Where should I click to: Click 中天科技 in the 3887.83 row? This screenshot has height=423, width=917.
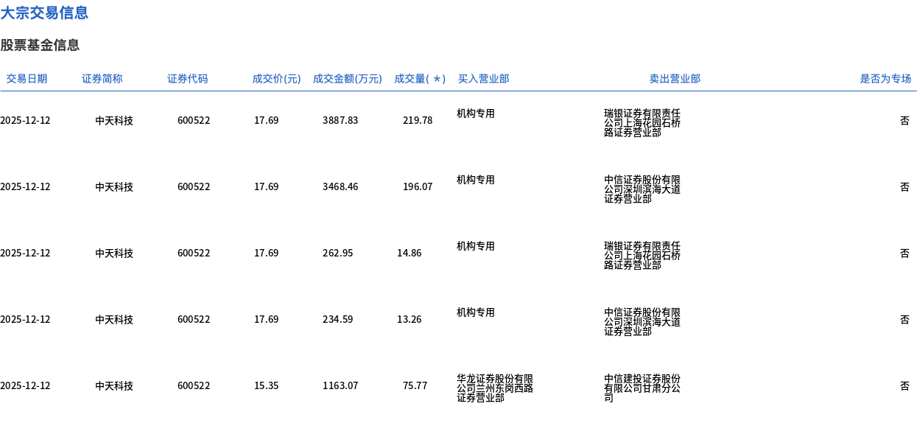click(x=114, y=120)
